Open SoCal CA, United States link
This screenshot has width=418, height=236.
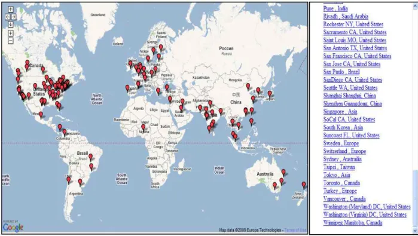349,119
